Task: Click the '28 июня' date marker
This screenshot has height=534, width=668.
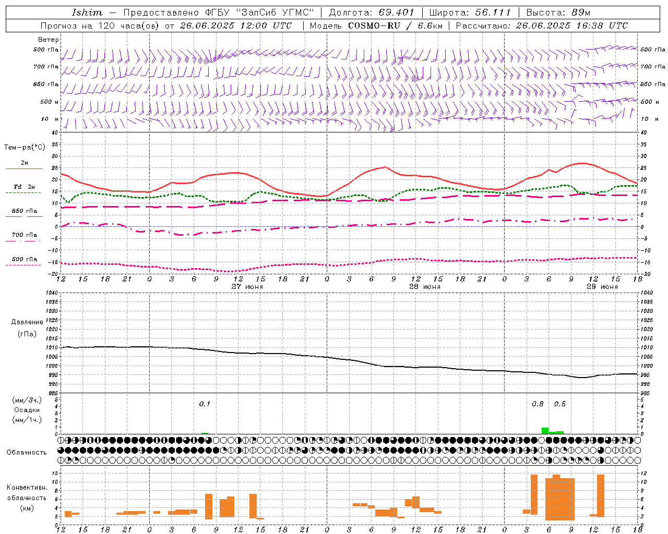Action: pyautogui.click(x=425, y=287)
